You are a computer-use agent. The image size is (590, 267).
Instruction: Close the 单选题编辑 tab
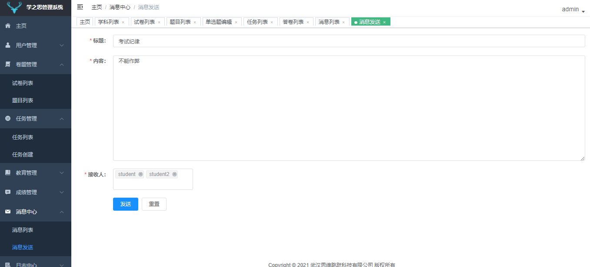coord(236,22)
